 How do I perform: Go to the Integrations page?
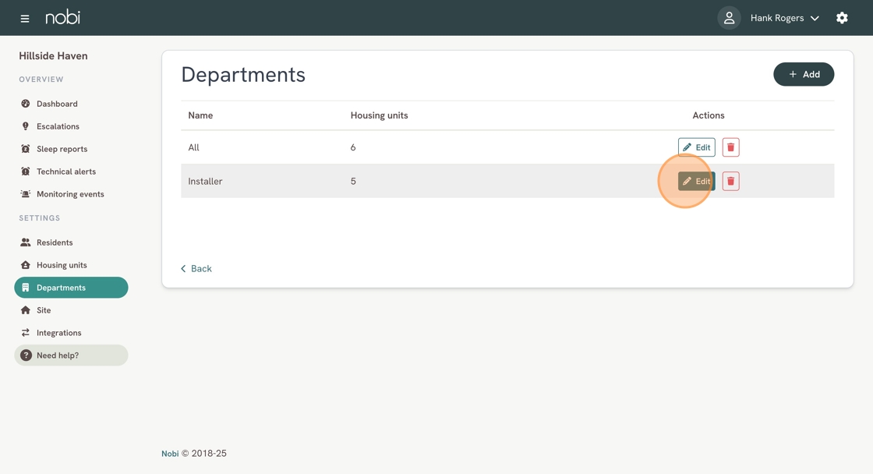(x=58, y=333)
